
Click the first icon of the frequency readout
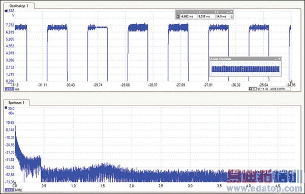(x=250, y=89)
